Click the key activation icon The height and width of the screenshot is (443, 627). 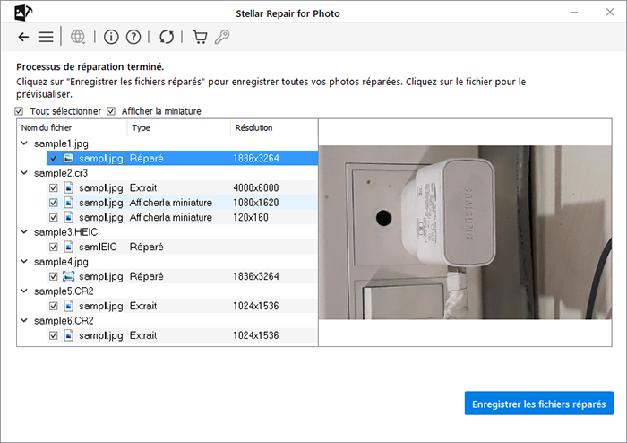[x=221, y=37]
